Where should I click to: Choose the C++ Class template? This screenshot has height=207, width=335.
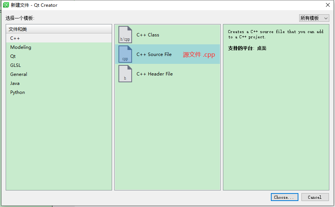167,35
